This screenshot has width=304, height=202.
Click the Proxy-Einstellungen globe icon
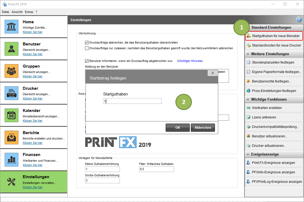(x=249, y=91)
